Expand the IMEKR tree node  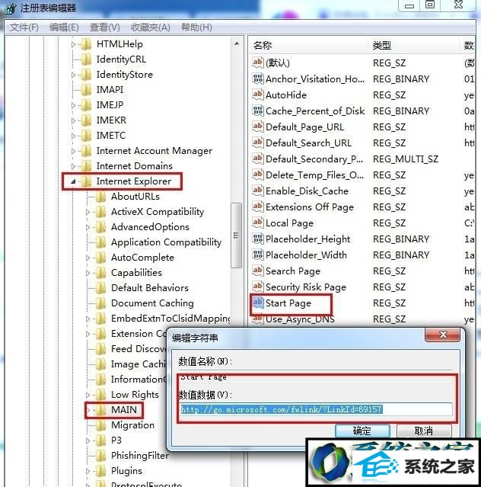click(73, 120)
